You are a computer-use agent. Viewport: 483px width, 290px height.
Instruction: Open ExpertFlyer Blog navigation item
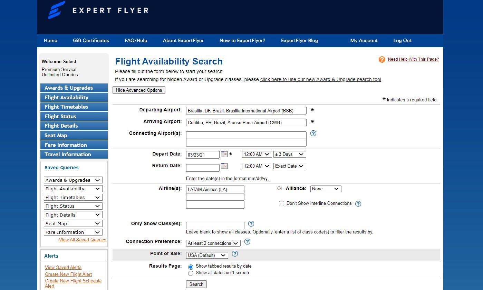tap(299, 40)
